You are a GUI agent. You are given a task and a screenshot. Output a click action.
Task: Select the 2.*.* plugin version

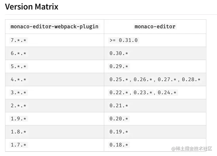tap(18, 106)
